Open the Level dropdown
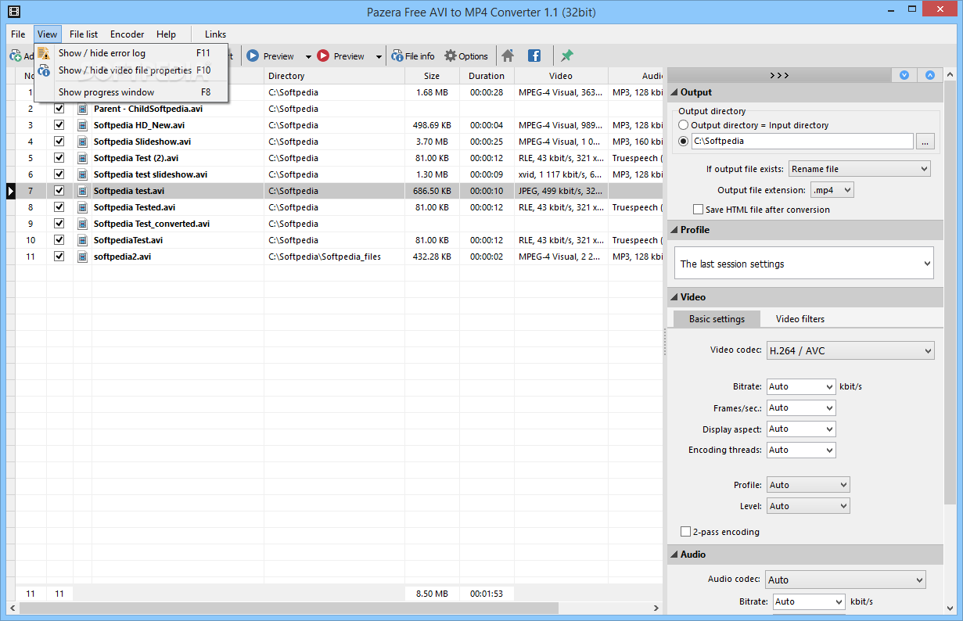 [808, 506]
